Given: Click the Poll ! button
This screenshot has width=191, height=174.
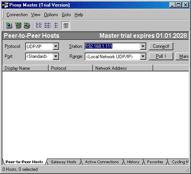Looking at the screenshot, I should coord(161,56).
